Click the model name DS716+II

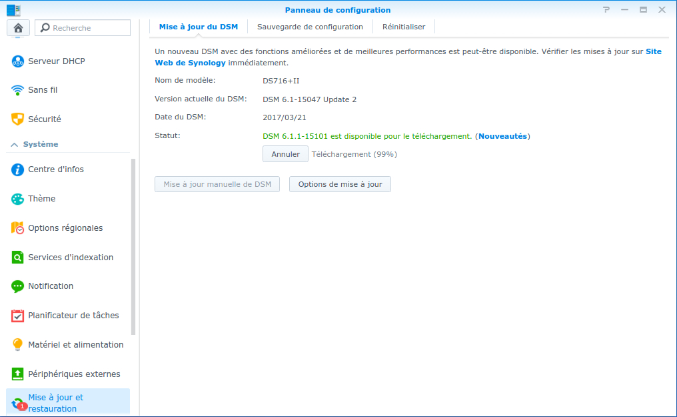(x=281, y=81)
